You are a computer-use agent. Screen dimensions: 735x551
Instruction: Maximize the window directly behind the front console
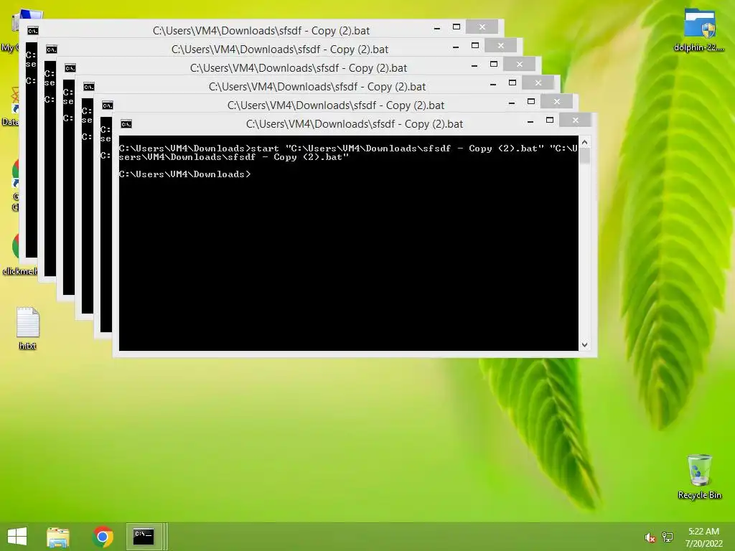(x=530, y=102)
